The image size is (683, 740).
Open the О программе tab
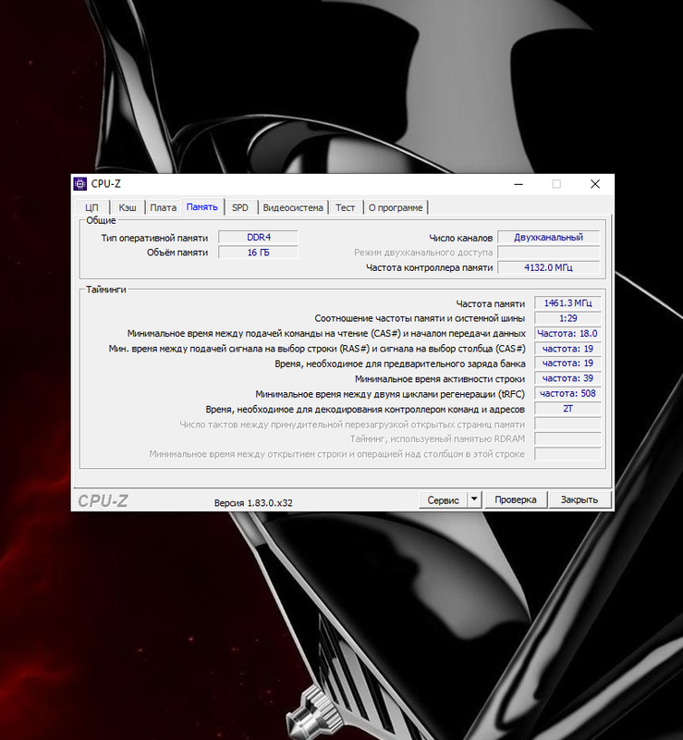coord(396,207)
